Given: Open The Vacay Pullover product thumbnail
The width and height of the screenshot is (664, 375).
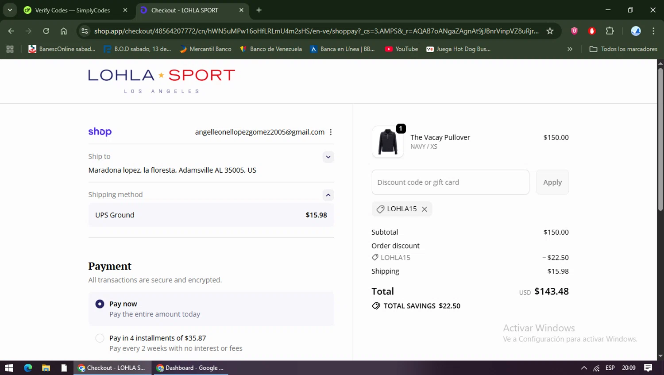Looking at the screenshot, I should pyautogui.click(x=388, y=142).
